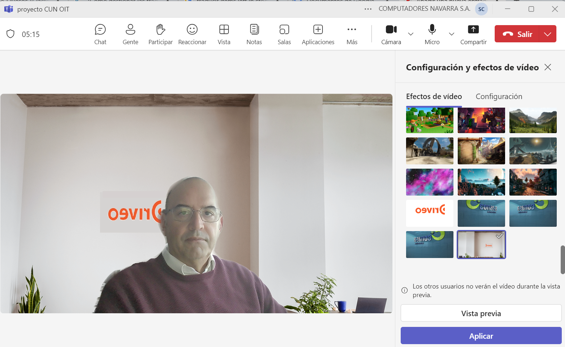Open the Más options menu

click(352, 34)
